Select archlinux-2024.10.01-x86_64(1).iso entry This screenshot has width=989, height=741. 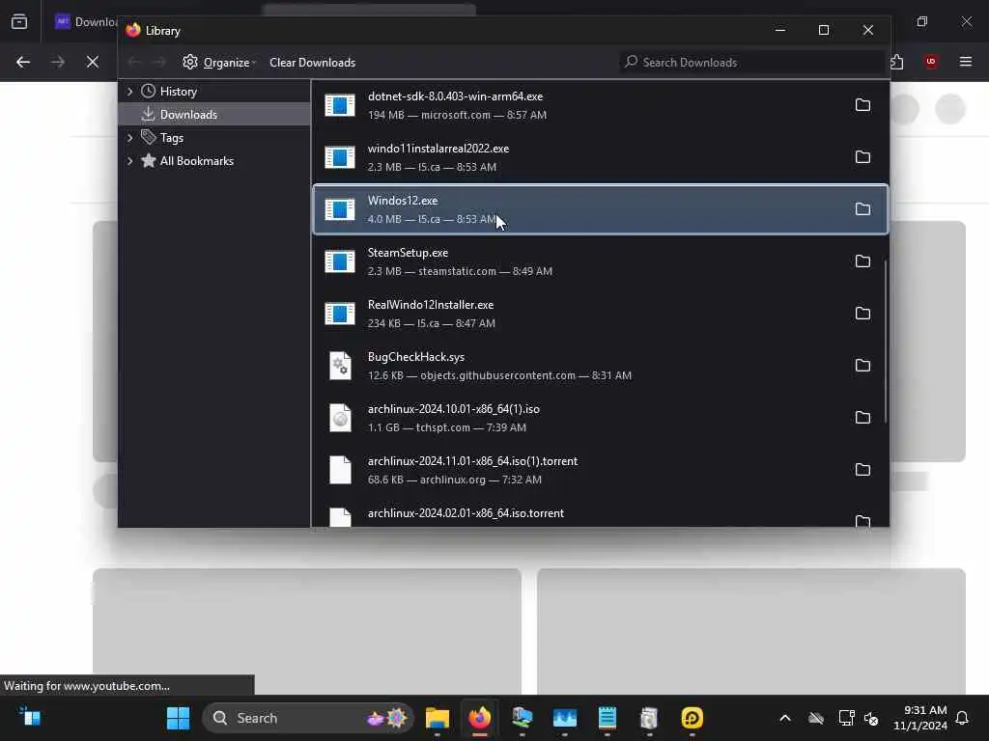pyautogui.click(x=600, y=418)
